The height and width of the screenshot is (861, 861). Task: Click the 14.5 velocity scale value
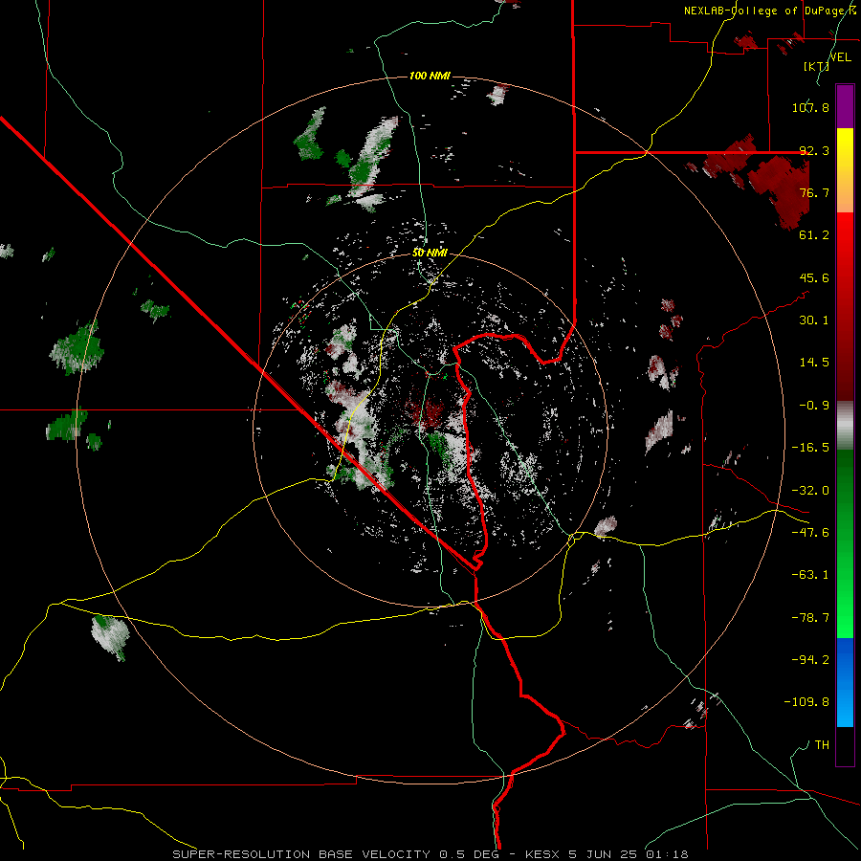pos(814,363)
